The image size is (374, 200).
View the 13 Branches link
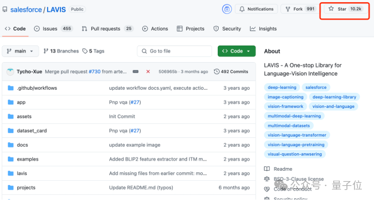(61, 51)
